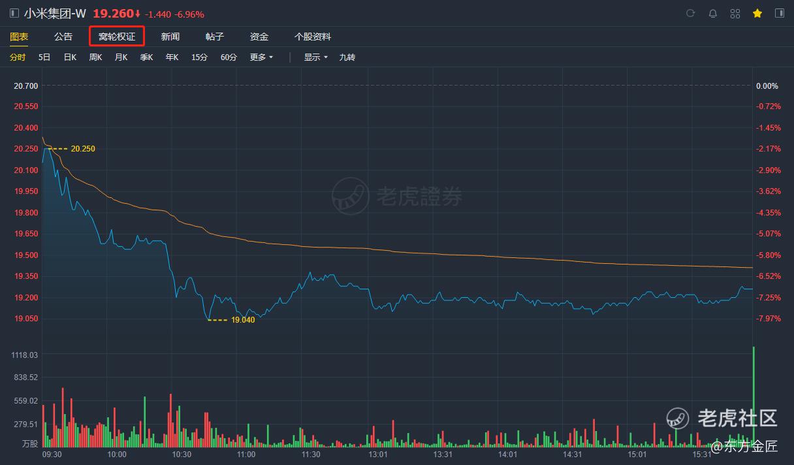Expand the 显示 dropdown
Image resolution: width=794 pixels, height=465 pixels.
[315, 57]
